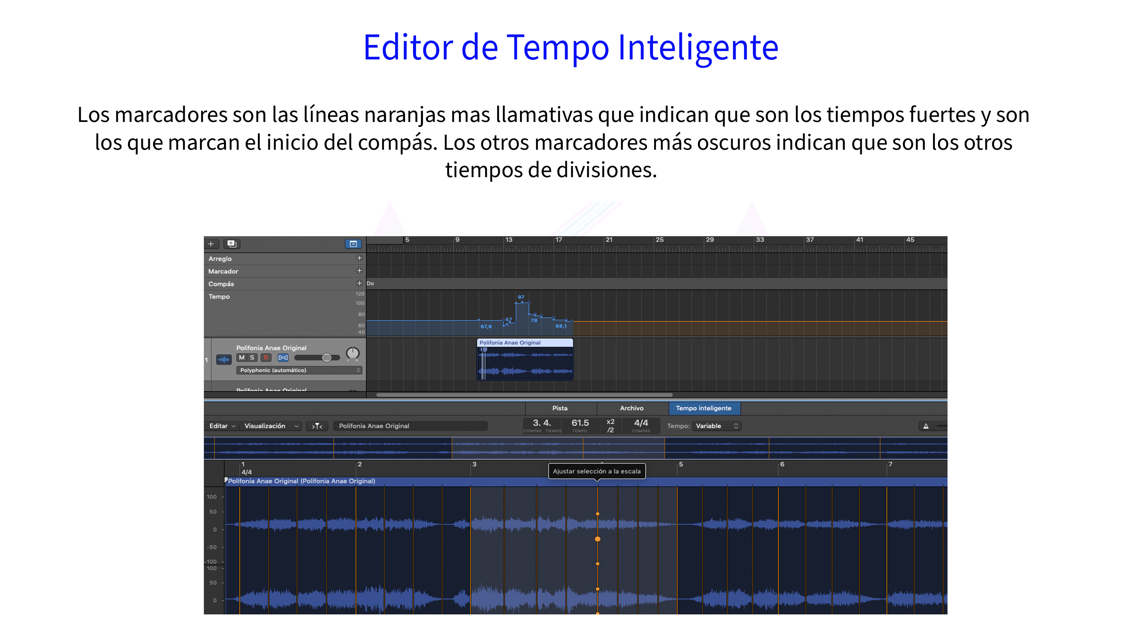Click bar 5 in the editor ruler
The width and height of the screenshot is (1143, 643).
pyautogui.click(x=680, y=465)
